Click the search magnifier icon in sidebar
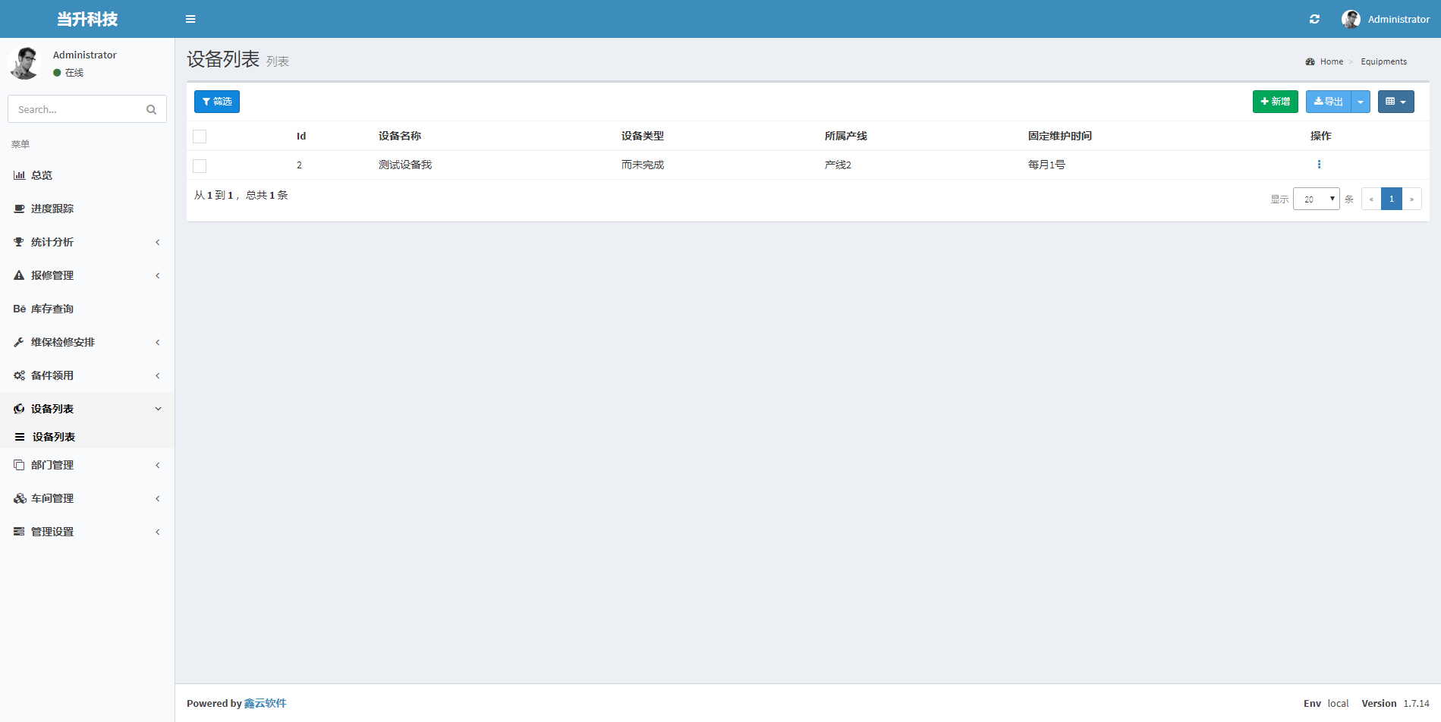The height and width of the screenshot is (722, 1441). pos(151,110)
